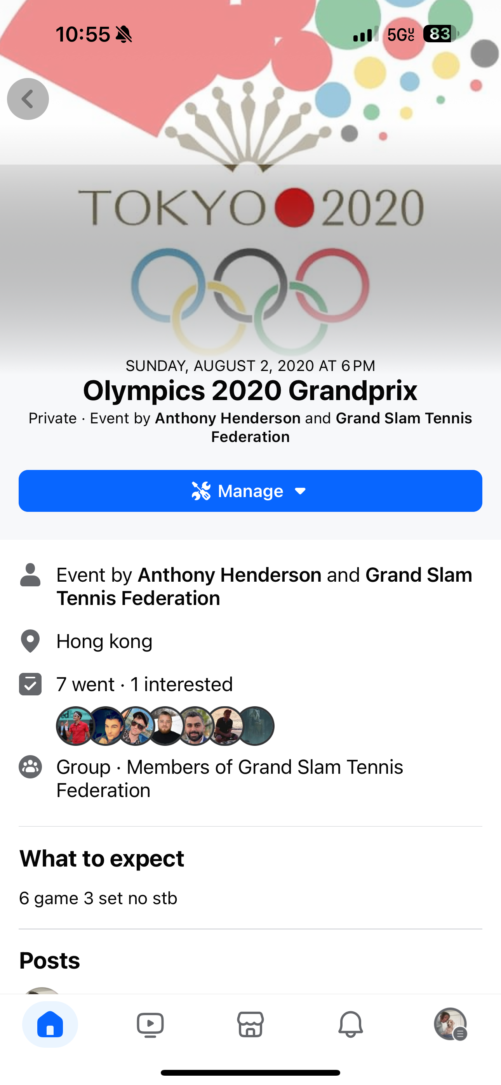Viewport: 501px width, 1085px height.
Task: Open Anthony Henderson's profile in header
Action: click(x=228, y=418)
